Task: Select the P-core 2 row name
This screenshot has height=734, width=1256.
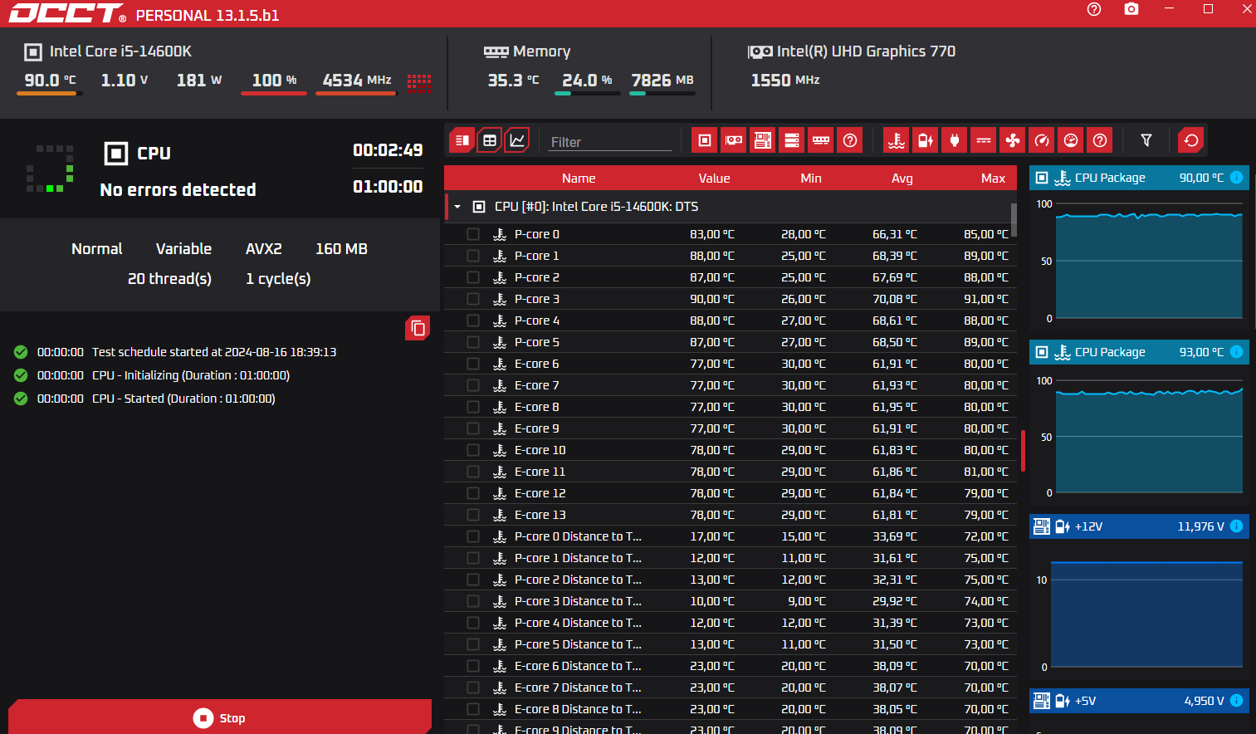Action: (536, 277)
